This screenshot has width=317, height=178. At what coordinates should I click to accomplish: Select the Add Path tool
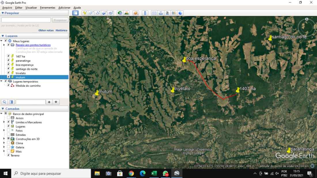pyautogui.click(x=98, y=13)
